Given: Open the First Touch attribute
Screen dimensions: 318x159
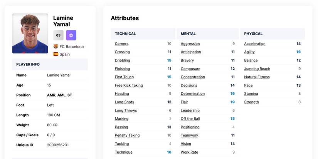Looking at the screenshot, I should 124,77.
